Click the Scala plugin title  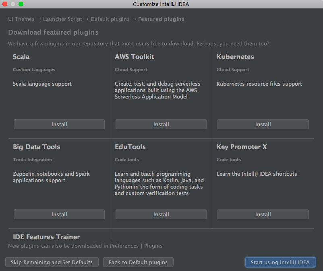[21, 57]
